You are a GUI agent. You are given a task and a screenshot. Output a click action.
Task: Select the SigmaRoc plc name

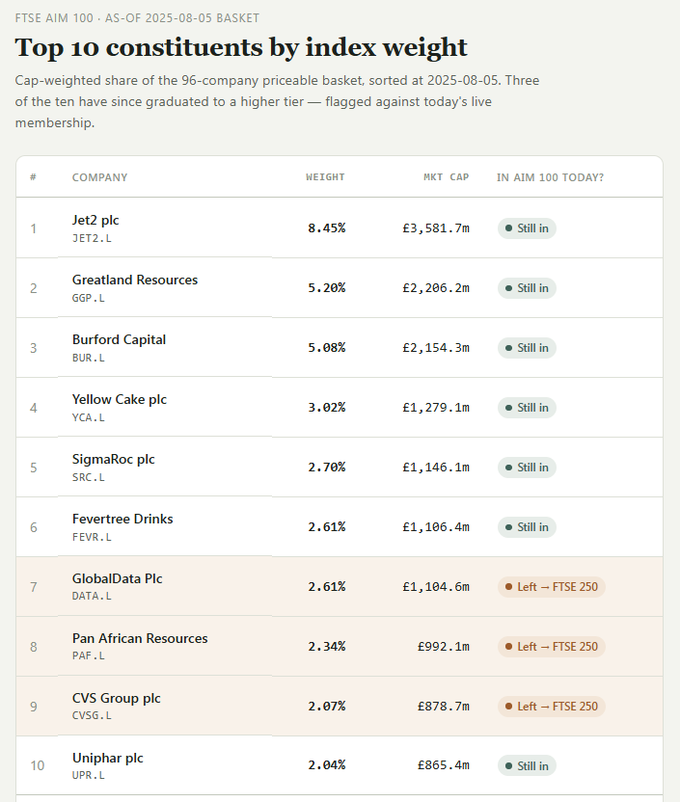pyautogui.click(x=113, y=459)
